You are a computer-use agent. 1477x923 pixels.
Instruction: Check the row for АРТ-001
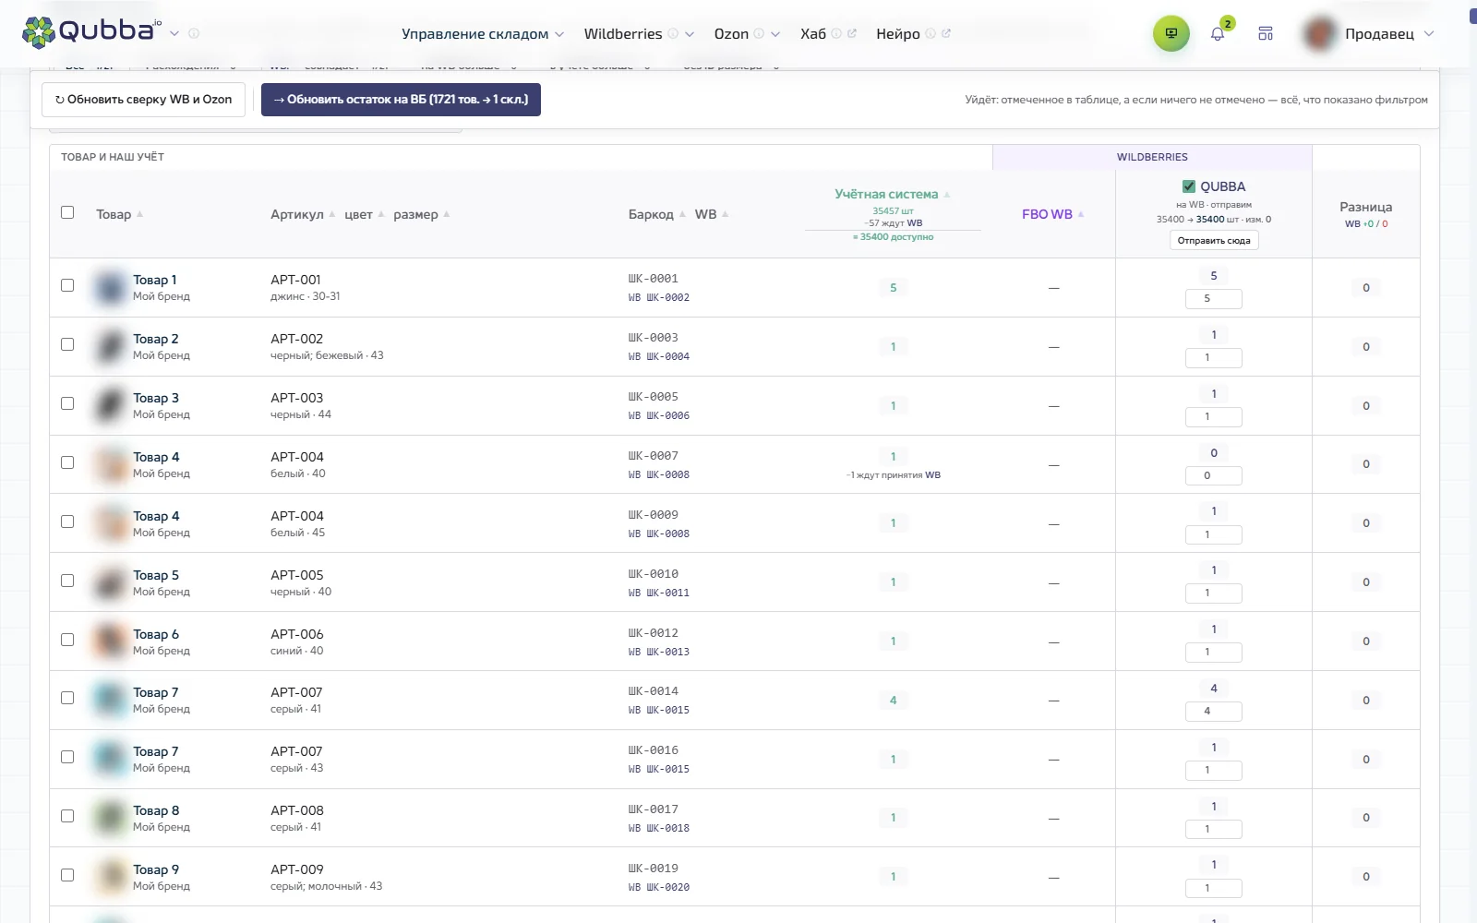point(67,285)
